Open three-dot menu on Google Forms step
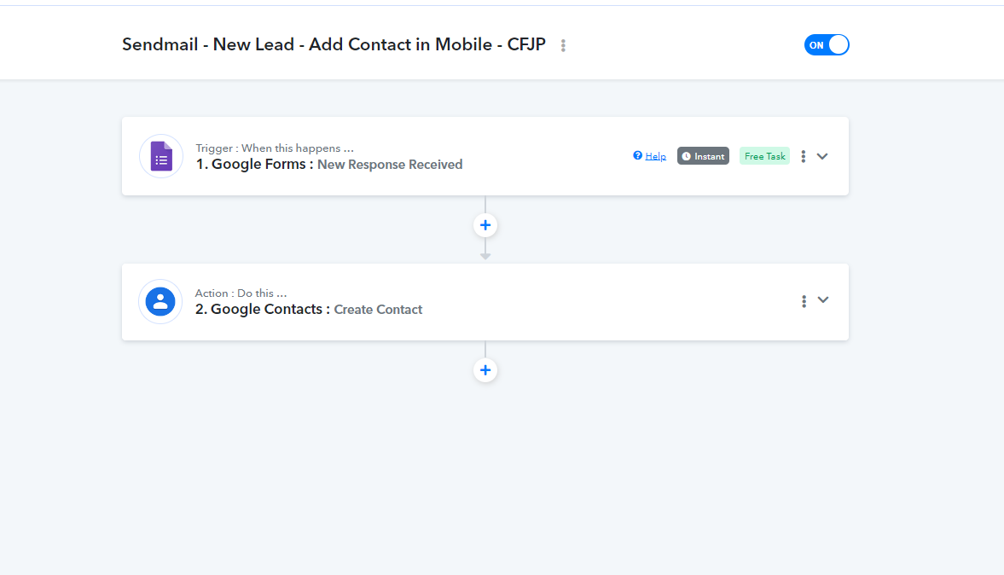 [x=803, y=156]
